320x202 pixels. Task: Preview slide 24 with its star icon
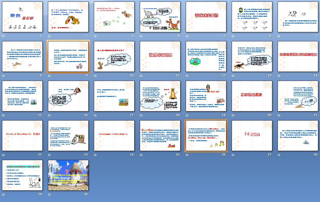coord(95,155)
